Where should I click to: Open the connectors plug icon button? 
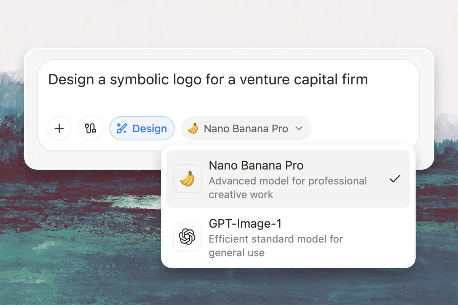click(x=90, y=128)
